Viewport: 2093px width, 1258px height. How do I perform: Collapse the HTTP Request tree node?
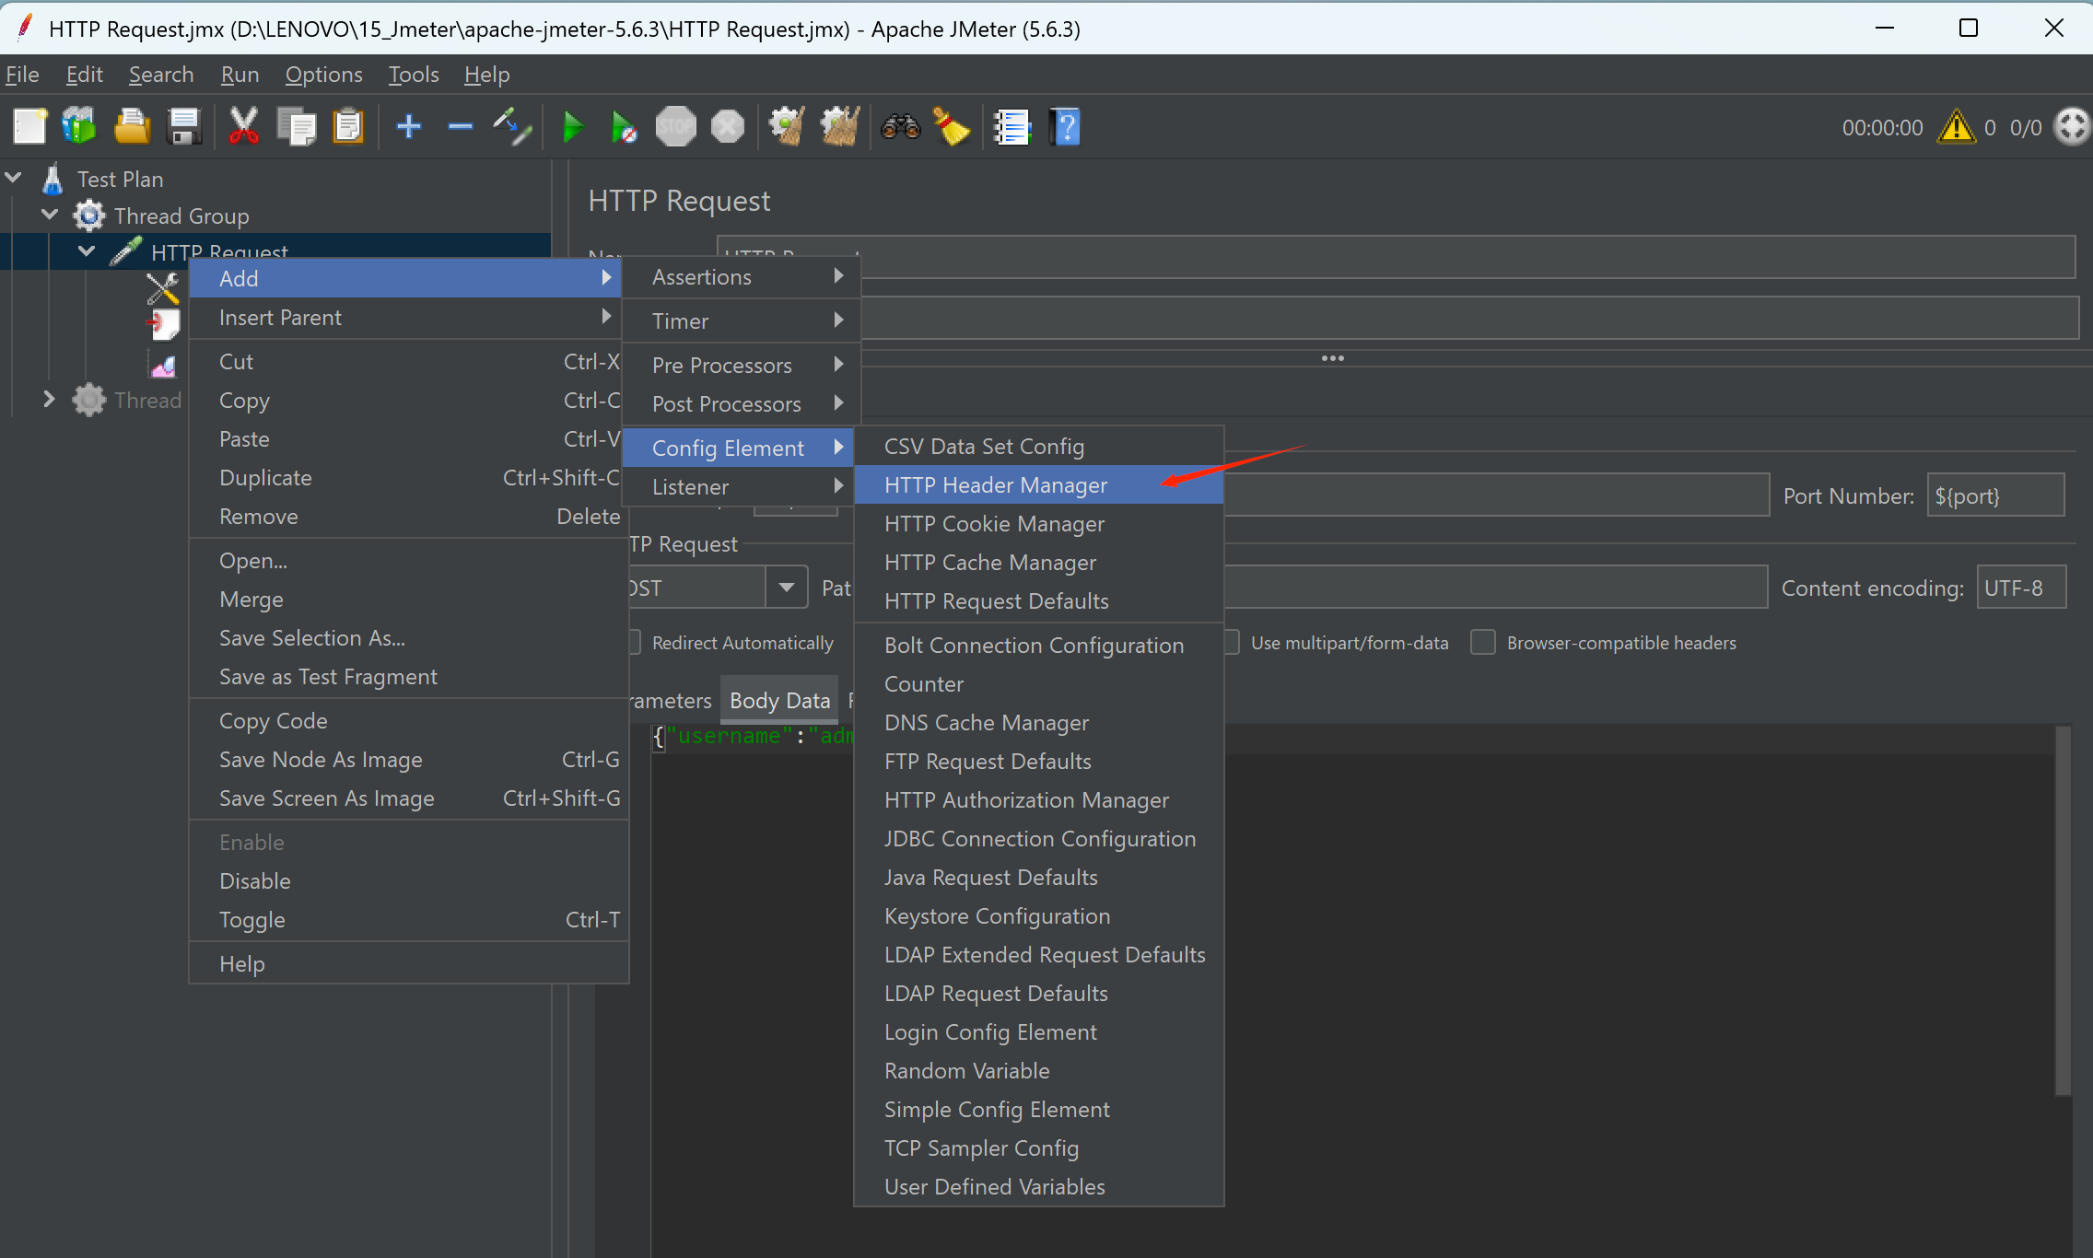click(x=87, y=250)
